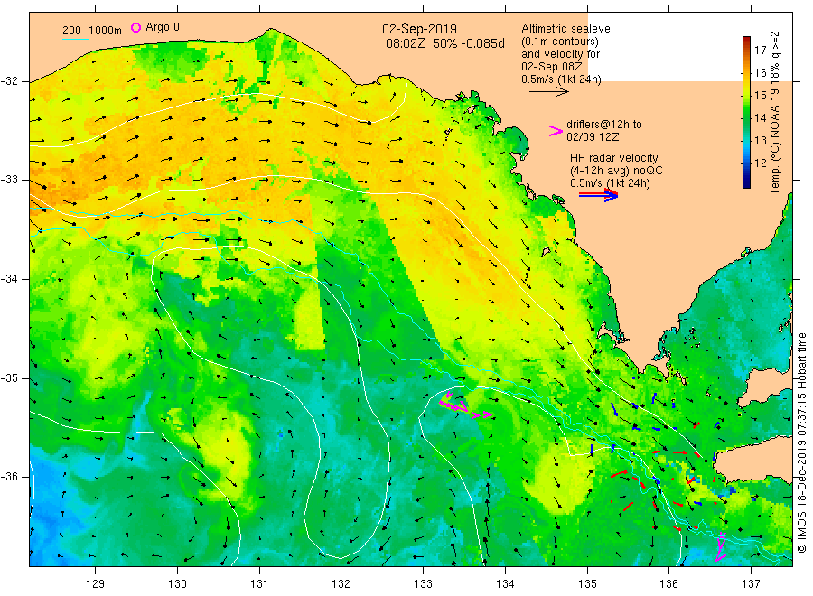Image resolution: width=813 pixels, height=596 pixels.
Task: Click the color bar value 15
Action: coord(760,96)
